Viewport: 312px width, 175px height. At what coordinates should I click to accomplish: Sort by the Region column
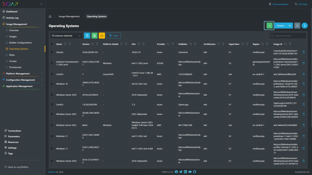[x=263, y=44]
